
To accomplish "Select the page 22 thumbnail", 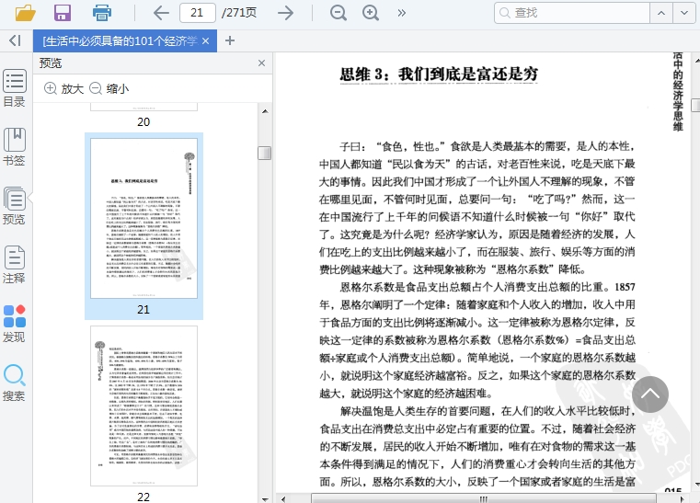I will click(143, 405).
